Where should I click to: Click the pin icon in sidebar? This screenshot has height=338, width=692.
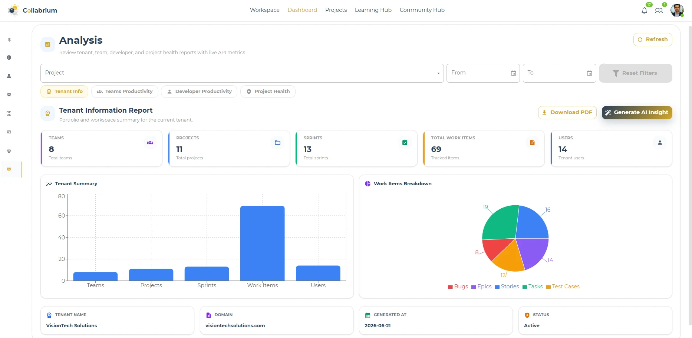[9, 40]
